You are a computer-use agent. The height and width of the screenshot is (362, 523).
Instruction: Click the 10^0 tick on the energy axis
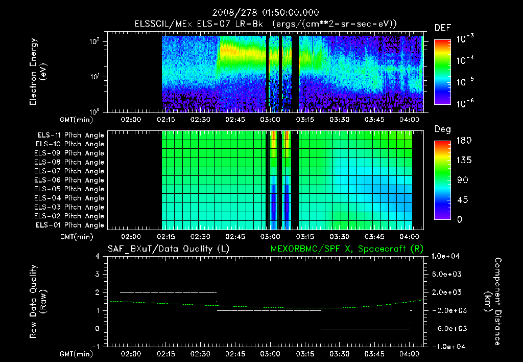pos(94,111)
